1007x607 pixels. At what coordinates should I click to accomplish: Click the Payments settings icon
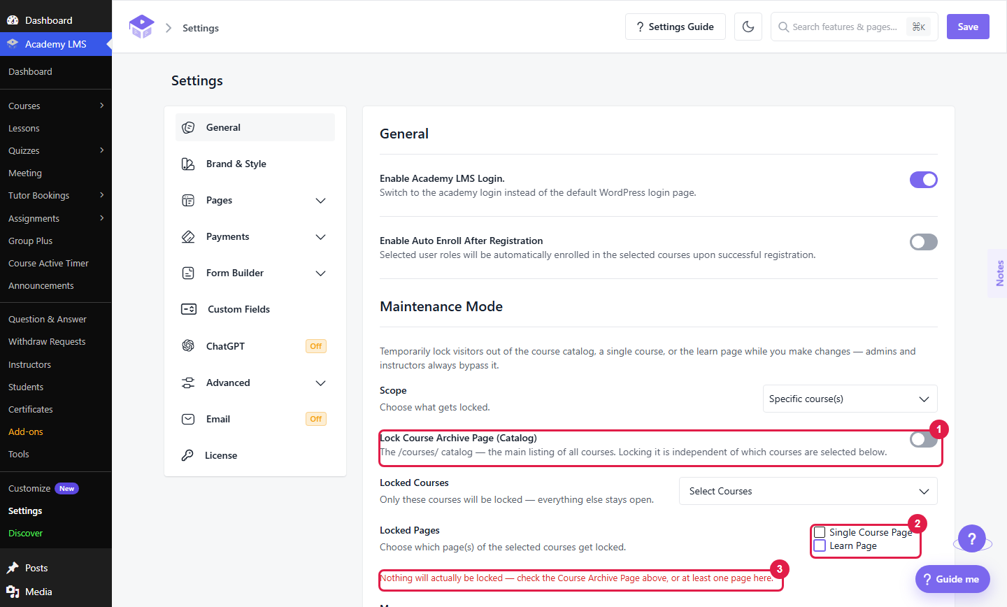(x=188, y=236)
